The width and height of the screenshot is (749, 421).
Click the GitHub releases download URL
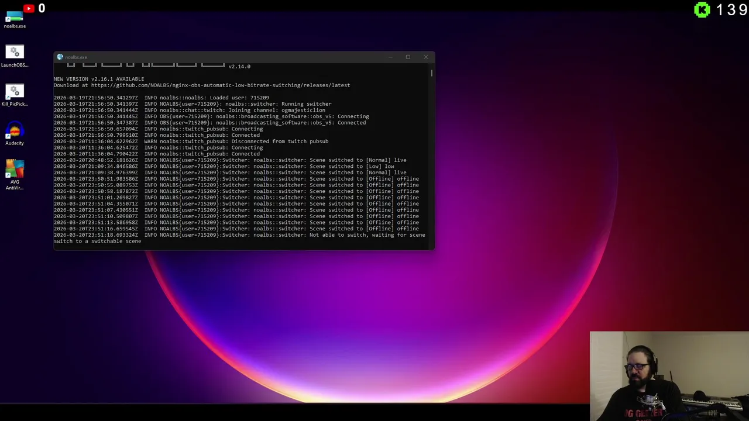pyautogui.click(x=221, y=85)
